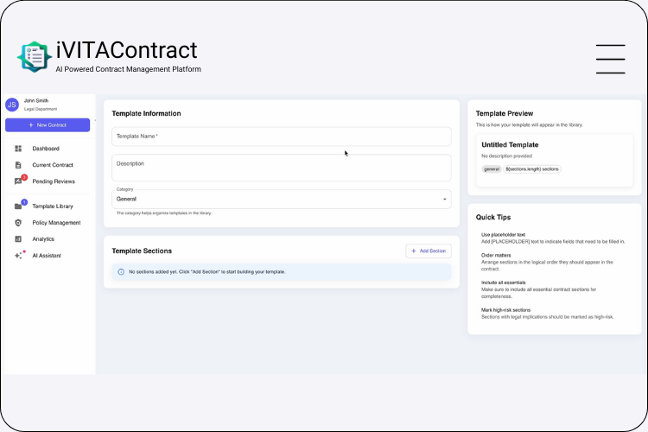The width and height of the screenshot is (648, 432).
Task: Click the Pending Reviews icon with red badge
Action: (18, 181)
